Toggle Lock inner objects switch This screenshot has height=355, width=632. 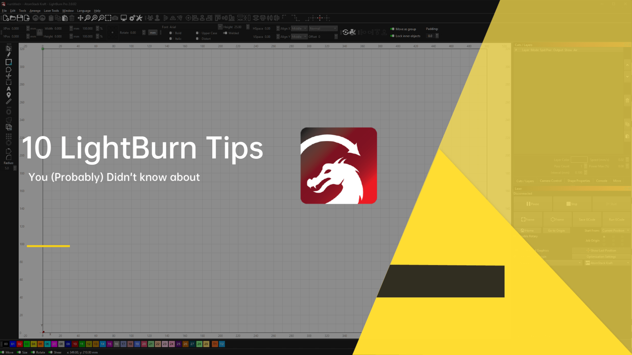(392, 36)
